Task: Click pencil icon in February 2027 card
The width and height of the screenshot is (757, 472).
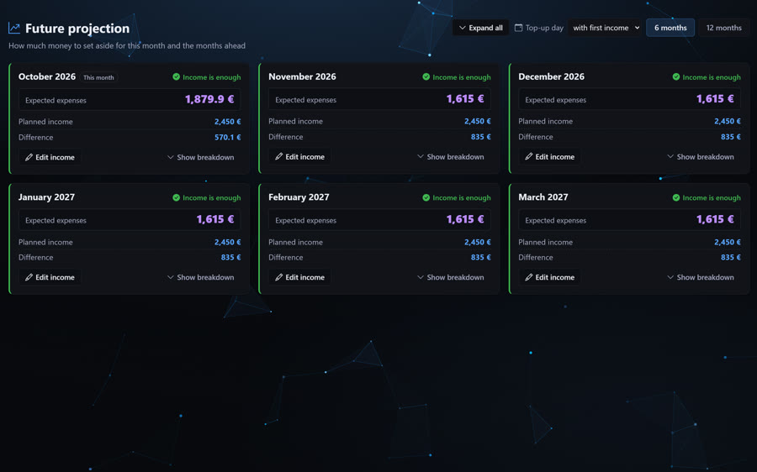Action: pyautogui.click(x=278, y=277)
